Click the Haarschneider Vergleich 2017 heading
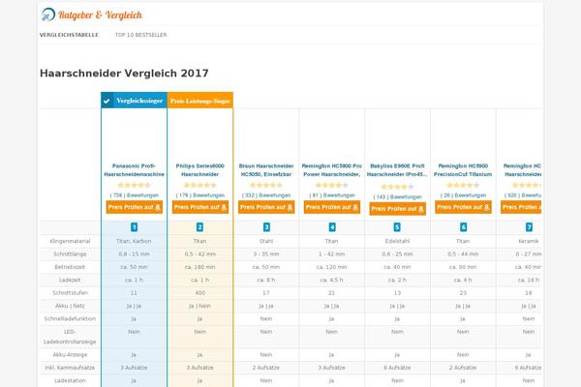This screenshot has height=387, width=581. tap(124, 73)
